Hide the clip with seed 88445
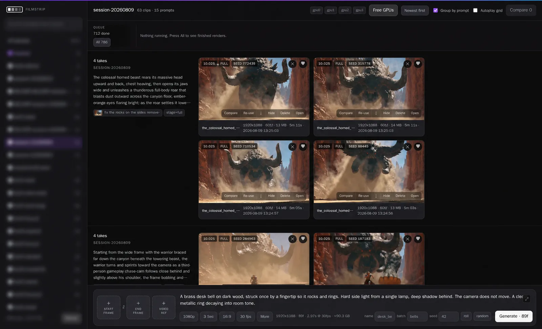The height and width of the screenshot is (329, 542). [387, 196]
